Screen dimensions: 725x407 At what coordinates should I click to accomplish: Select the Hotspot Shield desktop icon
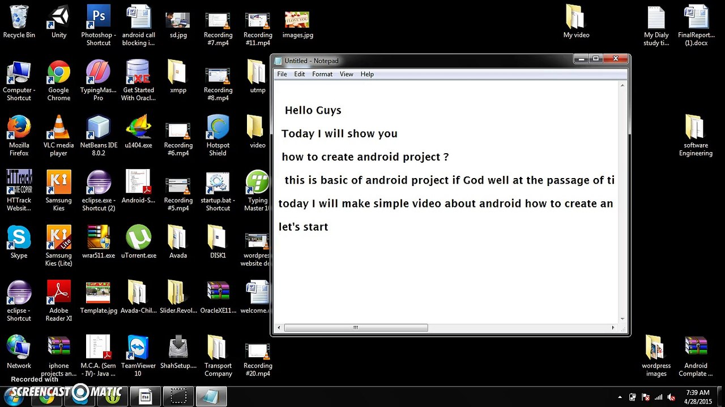tap(217, 128)
